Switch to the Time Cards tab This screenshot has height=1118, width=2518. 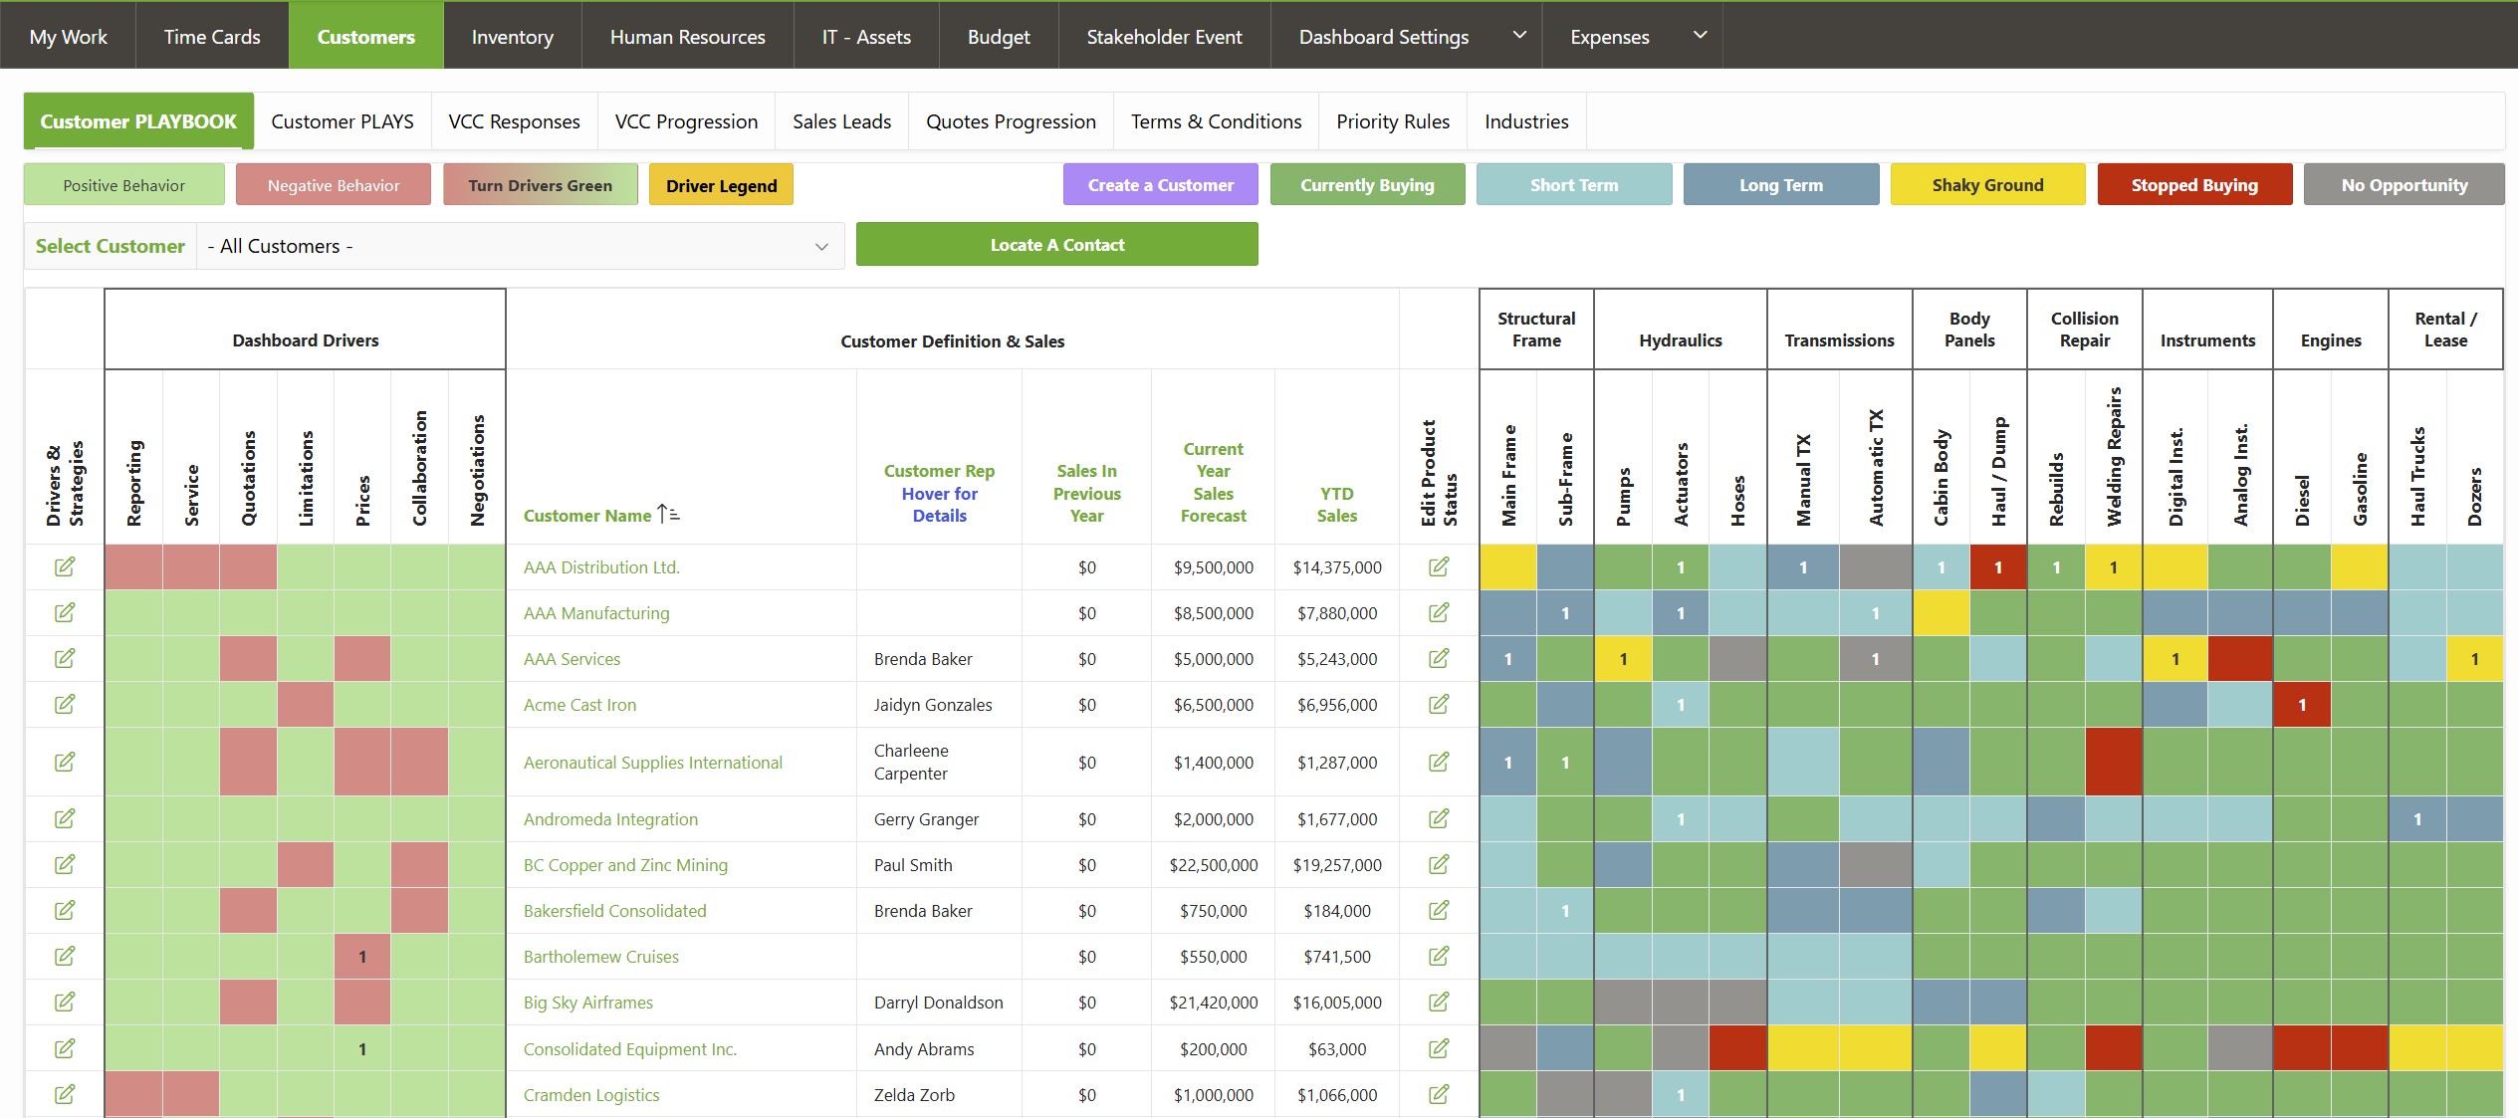click(x=212, y=37)
